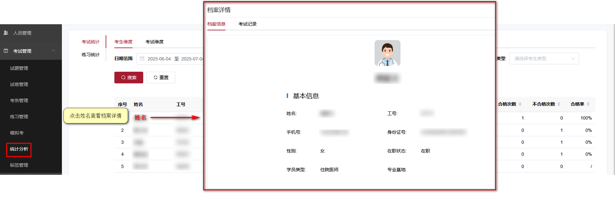Click the arrow of 考生类型 dropdown
This screenshot has height=199, width=615.
(573, 59)
